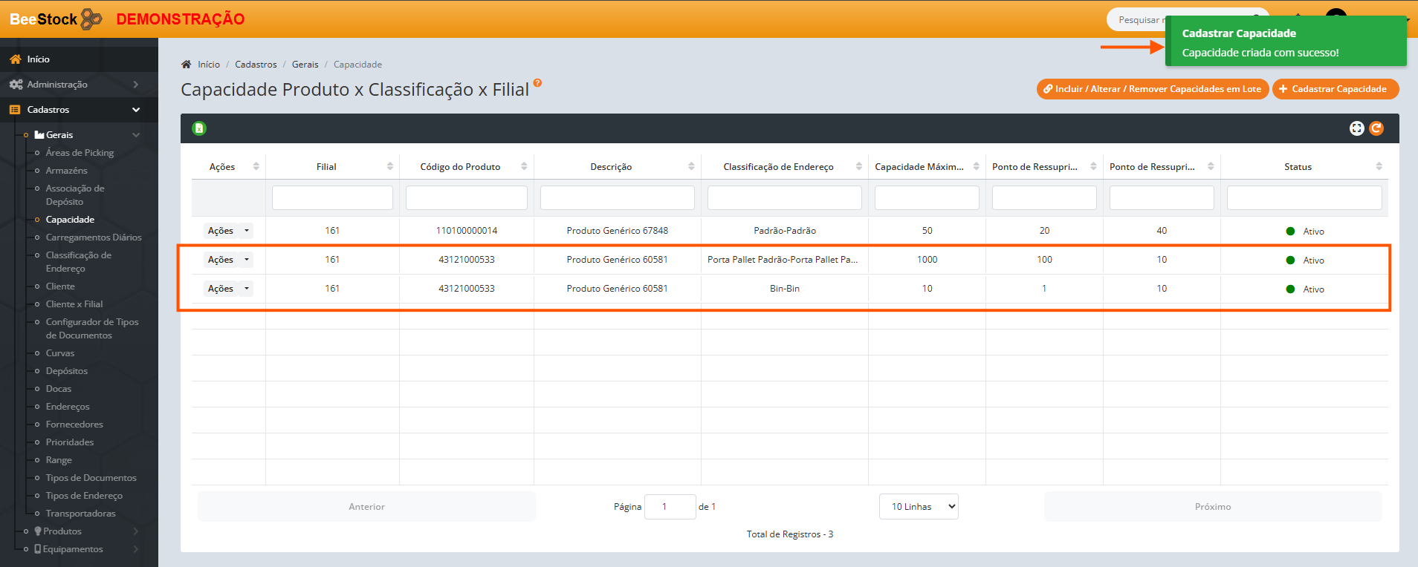Open Áreas de Picking in the sidebar
This screenshot has height=567, width=1418.
pos(80,153)
